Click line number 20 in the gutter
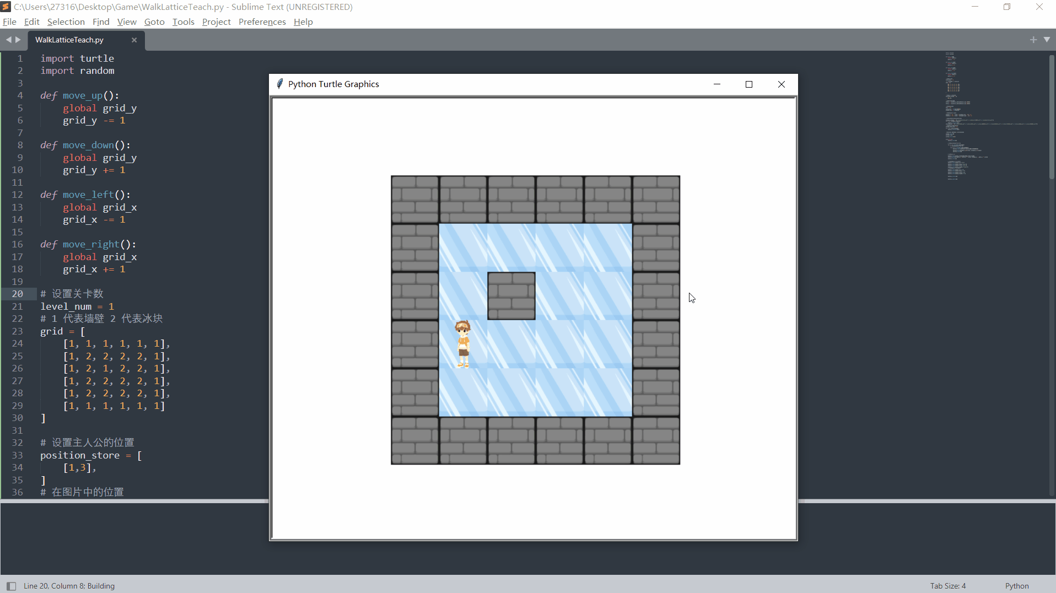The height and width of the screenshot is (593, 1056). [18, 294]
